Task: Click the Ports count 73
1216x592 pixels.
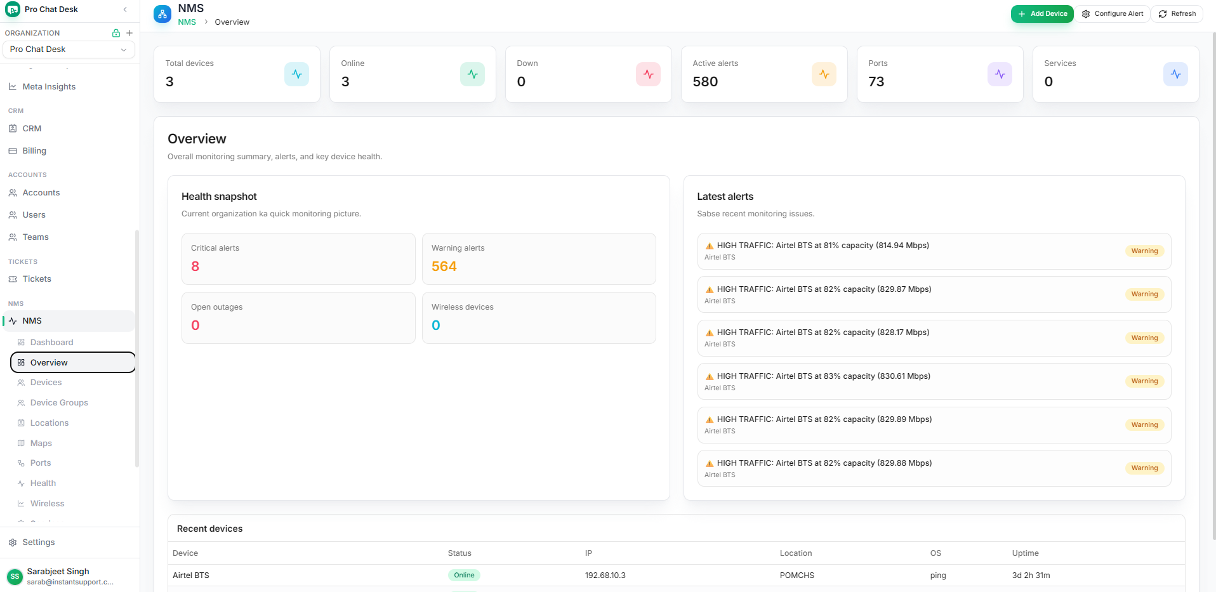Action: (876, 82)
